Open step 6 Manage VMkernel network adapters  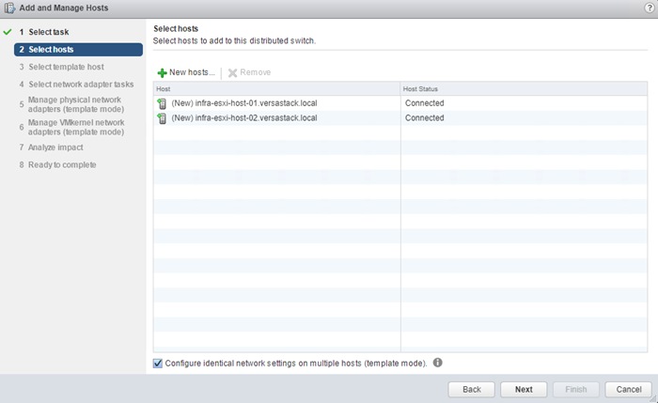[x=71, y=127]
